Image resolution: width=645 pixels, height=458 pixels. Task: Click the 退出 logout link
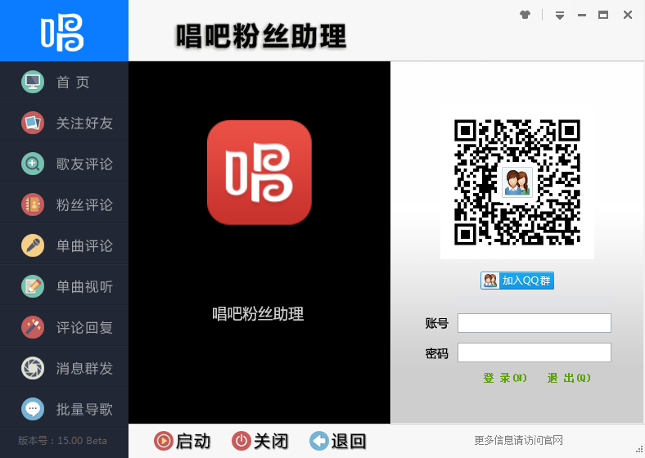pyautogui.click(x=569, y=378)
